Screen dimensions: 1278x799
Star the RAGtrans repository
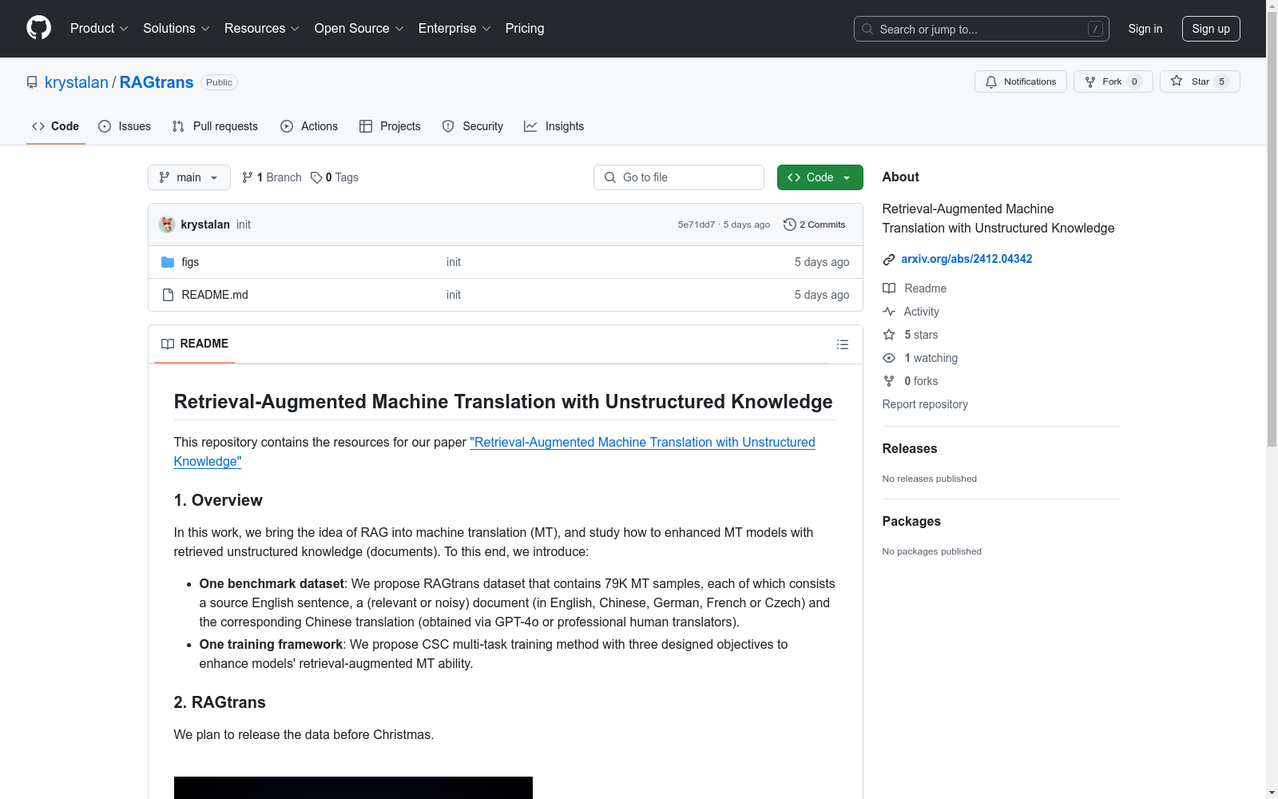(x=1200, y=81)
